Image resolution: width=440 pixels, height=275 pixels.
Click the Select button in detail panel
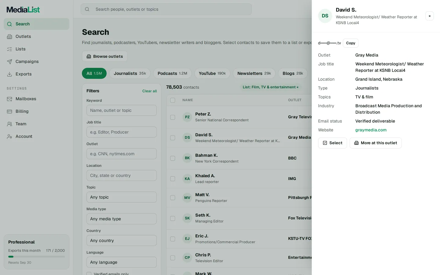(332, 143)
